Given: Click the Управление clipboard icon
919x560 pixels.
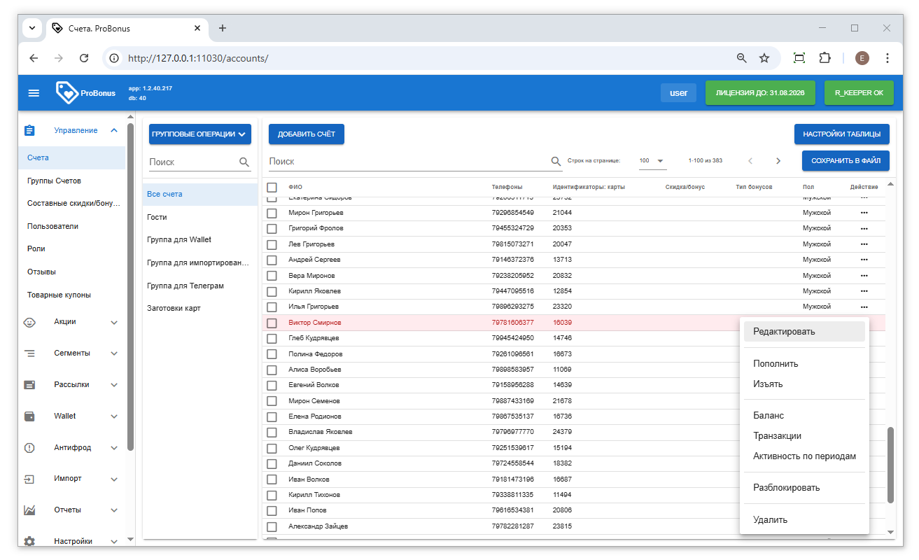Looking at the screenshot, I should tap(29, 130).
